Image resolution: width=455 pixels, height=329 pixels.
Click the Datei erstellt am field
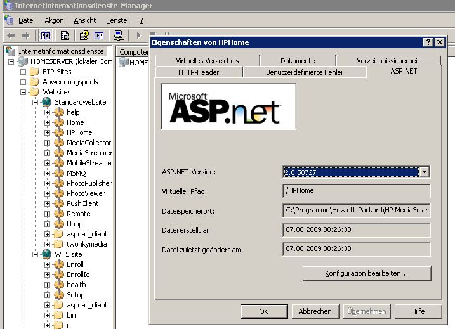[357, 230]
